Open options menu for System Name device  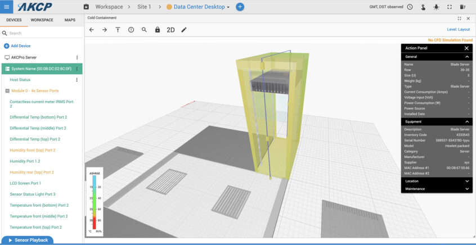(77, 69)
